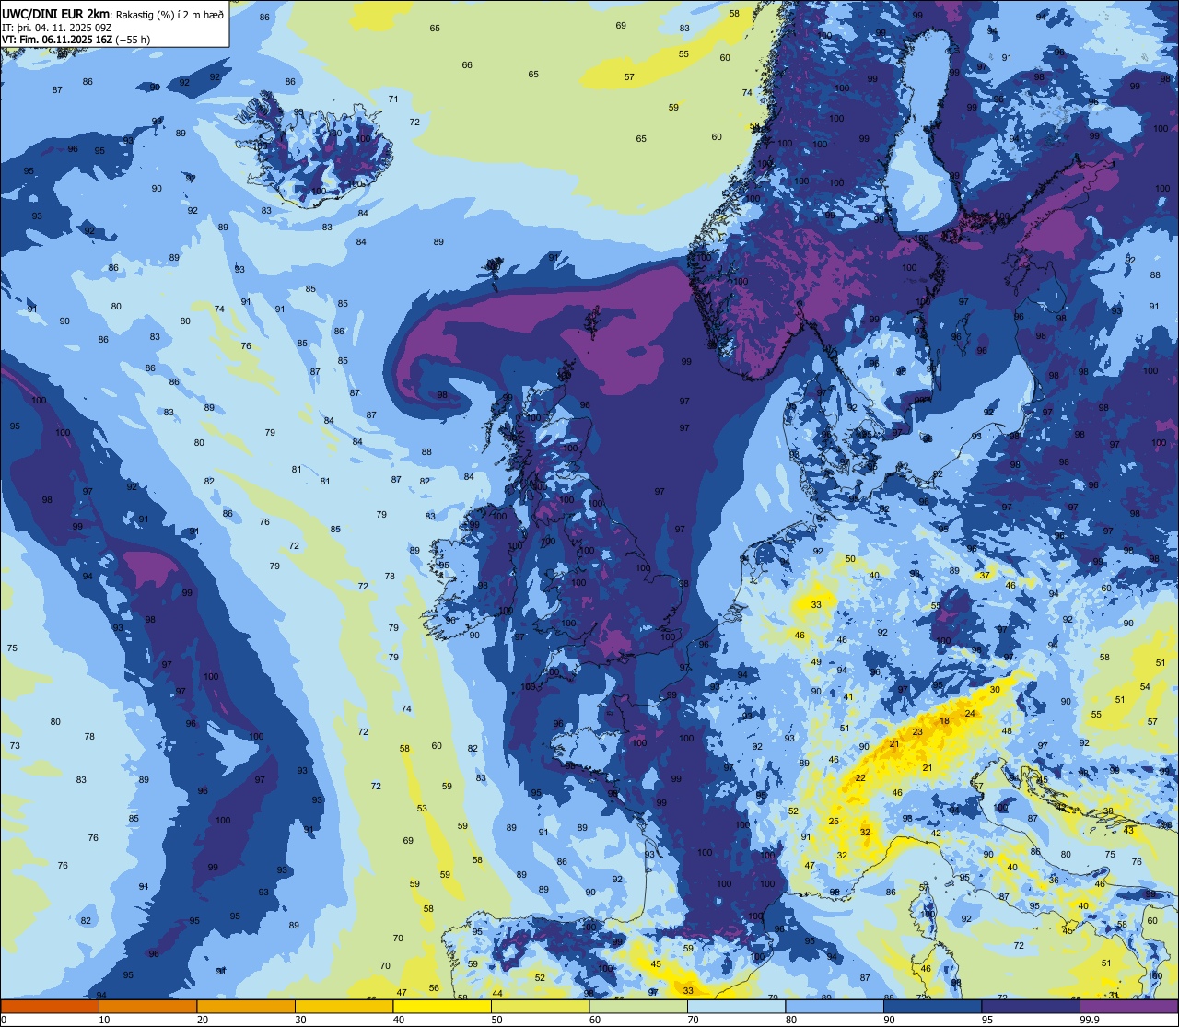Click the "VT: Fim. 06.11.2025 16Z (+55 h)" line
The width and height of the screenshot is (1179, 1027).
tap(76, 40)
